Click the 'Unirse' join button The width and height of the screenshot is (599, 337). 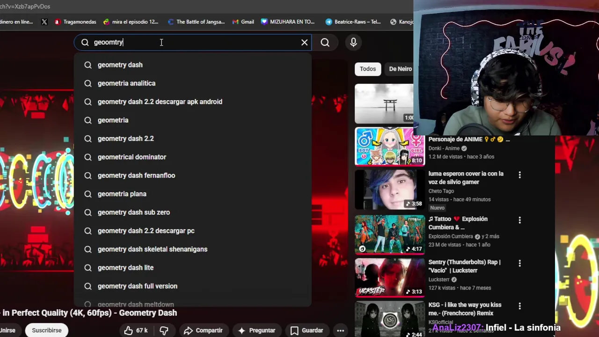pos(8,330)
